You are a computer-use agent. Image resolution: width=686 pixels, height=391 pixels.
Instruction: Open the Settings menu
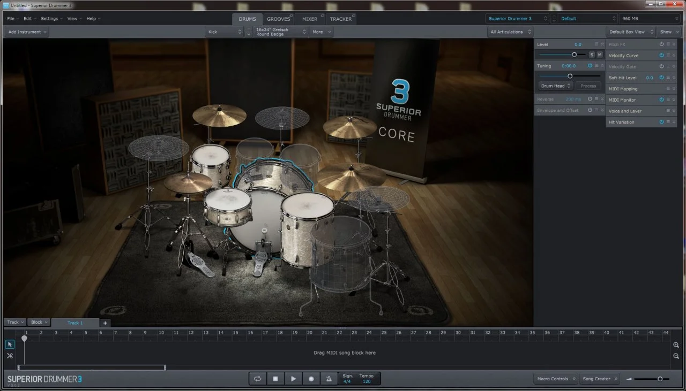[51, 19]
